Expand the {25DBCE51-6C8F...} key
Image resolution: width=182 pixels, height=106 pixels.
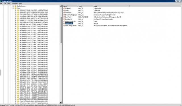[16, 12]
